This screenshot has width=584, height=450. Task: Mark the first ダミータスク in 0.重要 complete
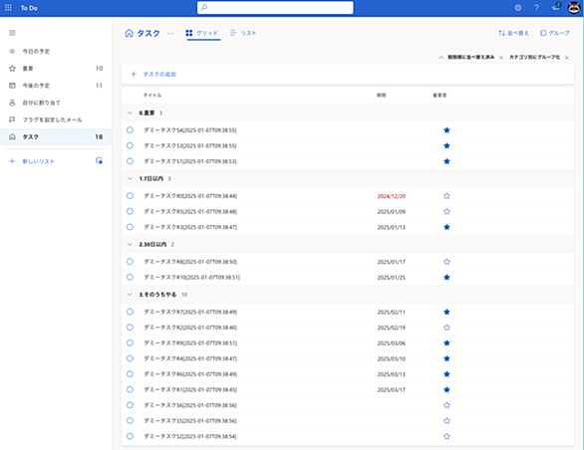pyautogui.click(x=130, y=129)
